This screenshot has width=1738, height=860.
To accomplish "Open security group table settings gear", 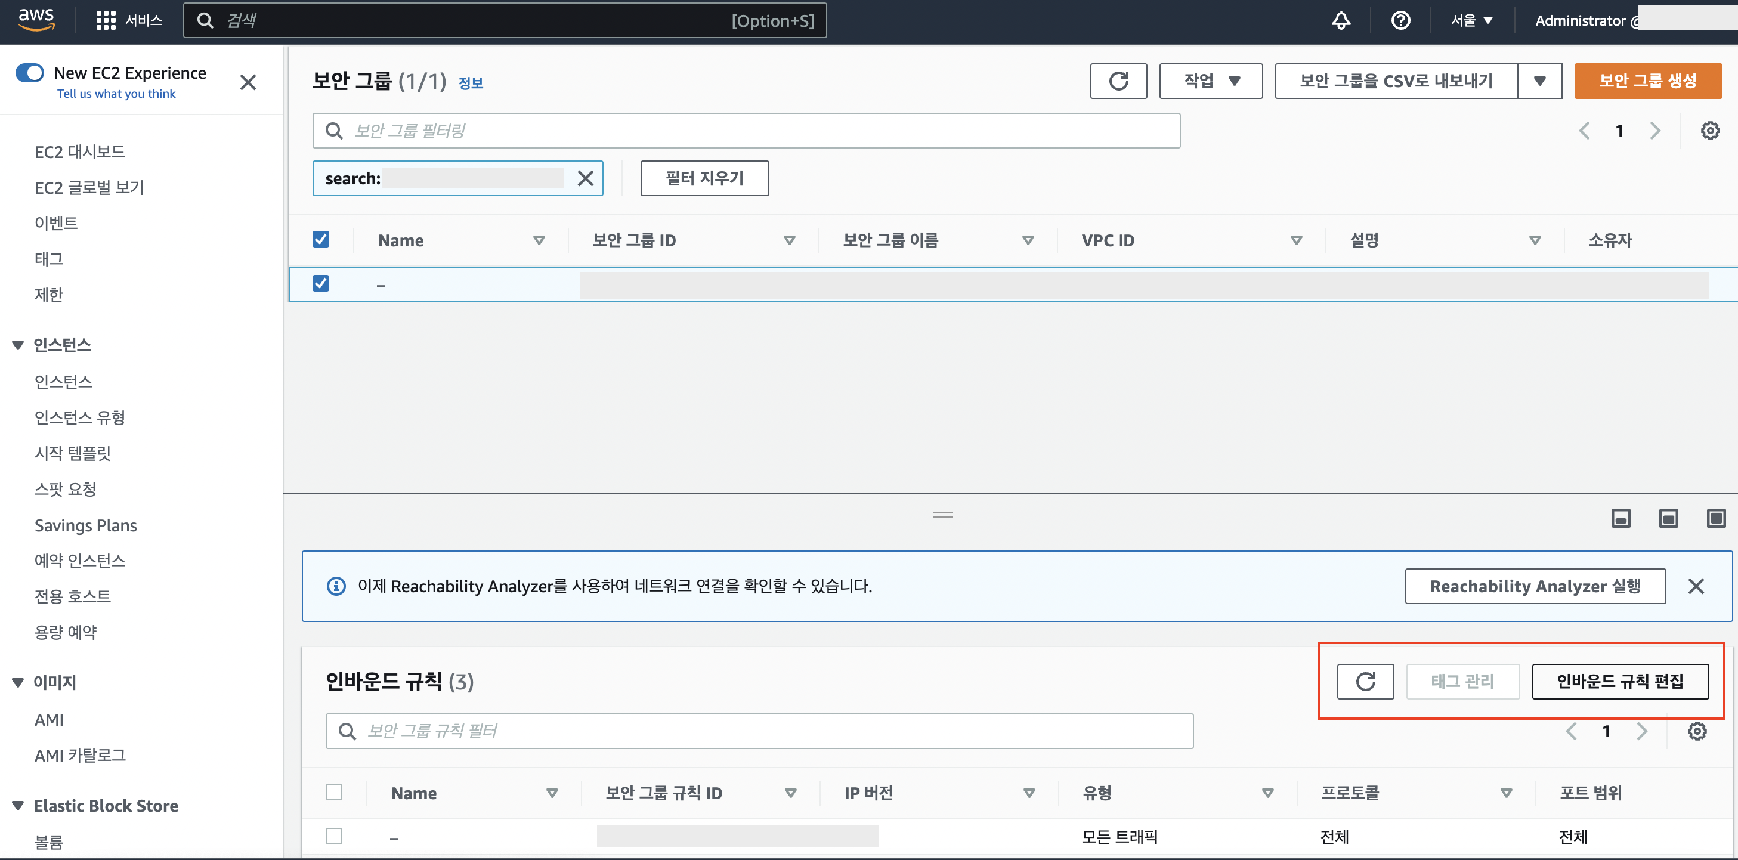I will pyautogui.click(x=1709, y=130).
